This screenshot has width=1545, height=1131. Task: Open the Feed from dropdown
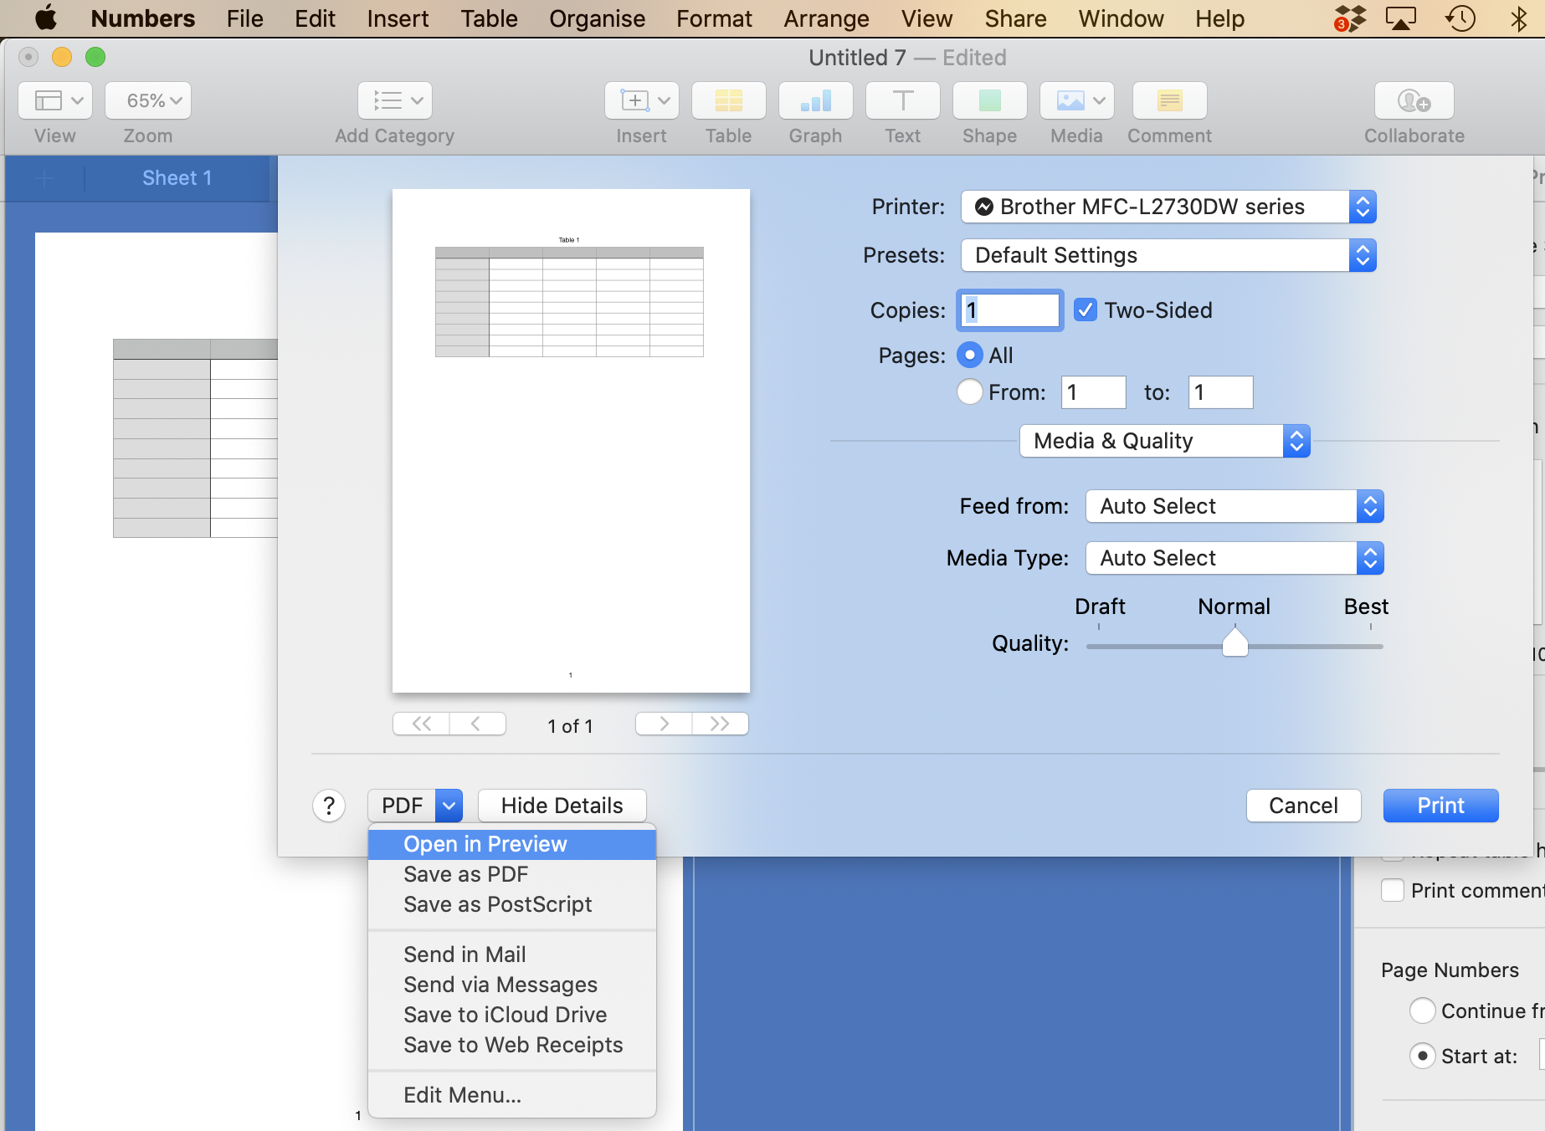(1234, 506)
